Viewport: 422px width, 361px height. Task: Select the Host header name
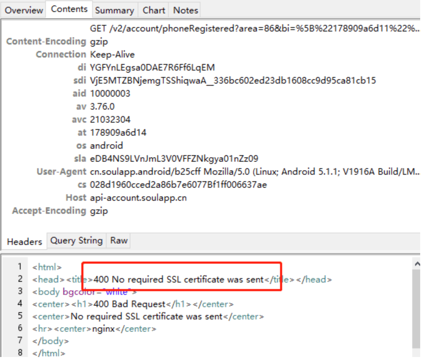tap(76, 198)
